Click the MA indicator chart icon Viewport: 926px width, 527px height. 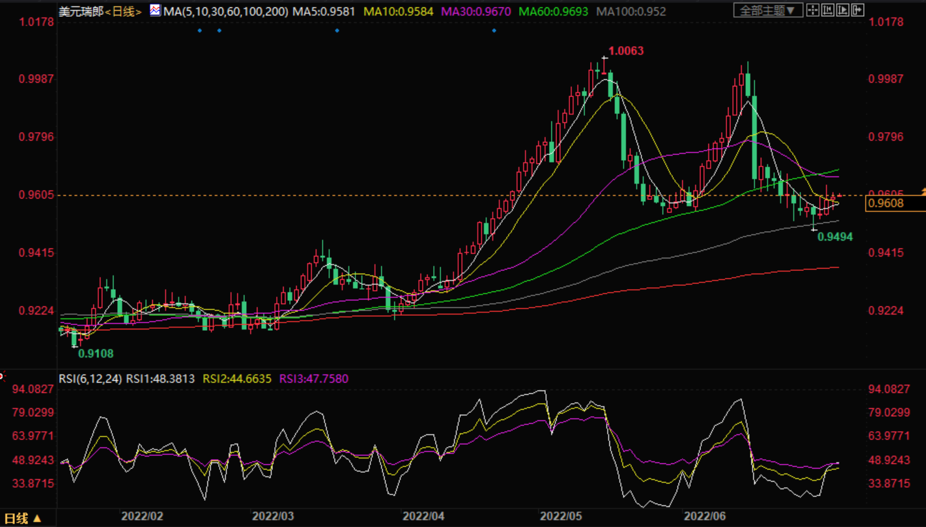tap(155, 11)
